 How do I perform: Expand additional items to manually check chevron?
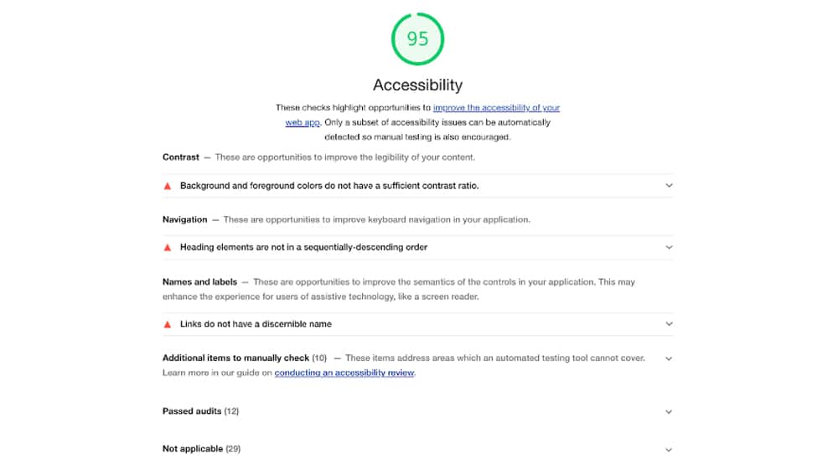tap(669, 358)
